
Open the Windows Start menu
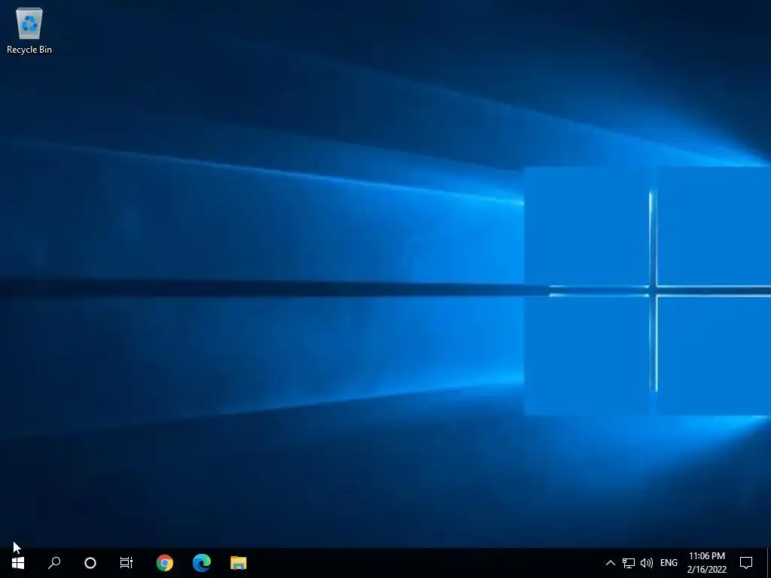coord(18,563)
